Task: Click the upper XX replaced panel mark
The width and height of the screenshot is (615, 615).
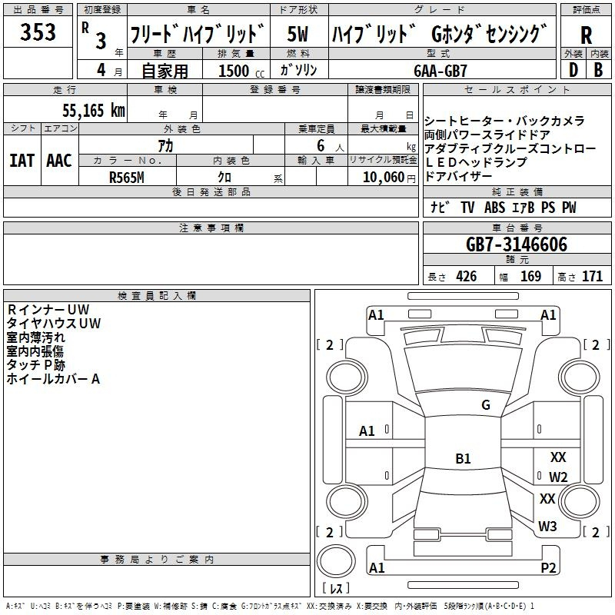Action: (558, 457)
